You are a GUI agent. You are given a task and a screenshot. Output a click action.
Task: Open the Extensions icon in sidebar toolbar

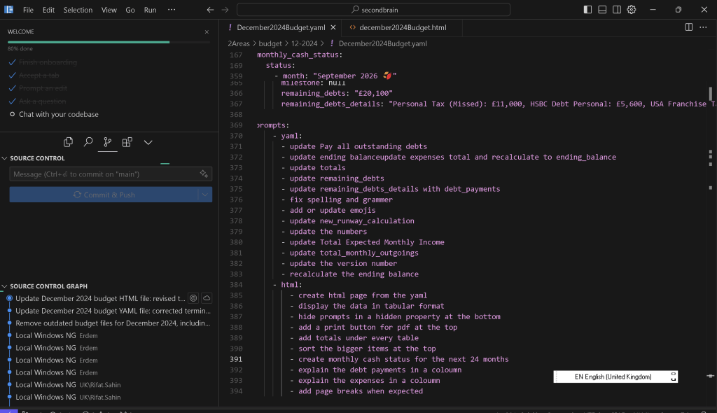pyautogui.click(x=127, y=142)
